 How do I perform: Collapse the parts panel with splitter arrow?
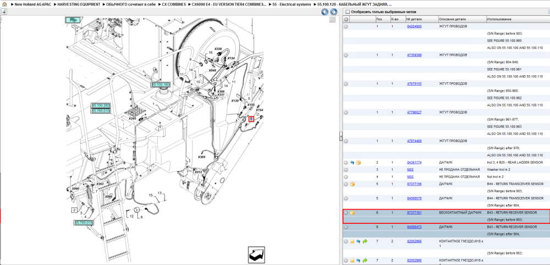tap(340, 137)
